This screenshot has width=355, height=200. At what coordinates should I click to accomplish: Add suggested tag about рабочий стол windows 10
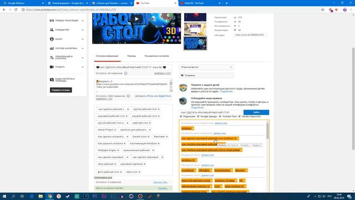(x=210, y=138)
